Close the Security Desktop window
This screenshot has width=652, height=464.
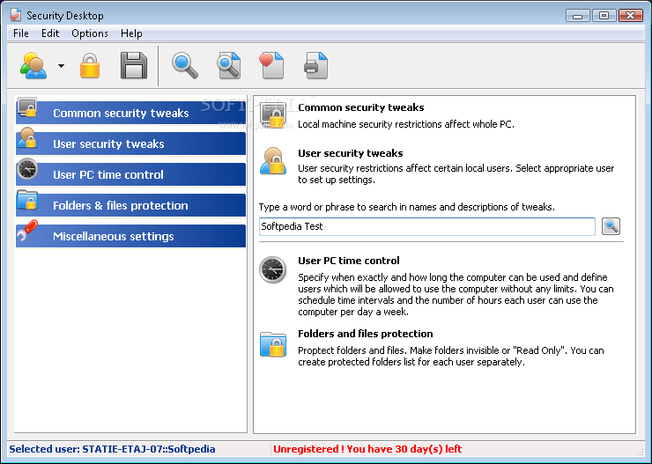630,15
